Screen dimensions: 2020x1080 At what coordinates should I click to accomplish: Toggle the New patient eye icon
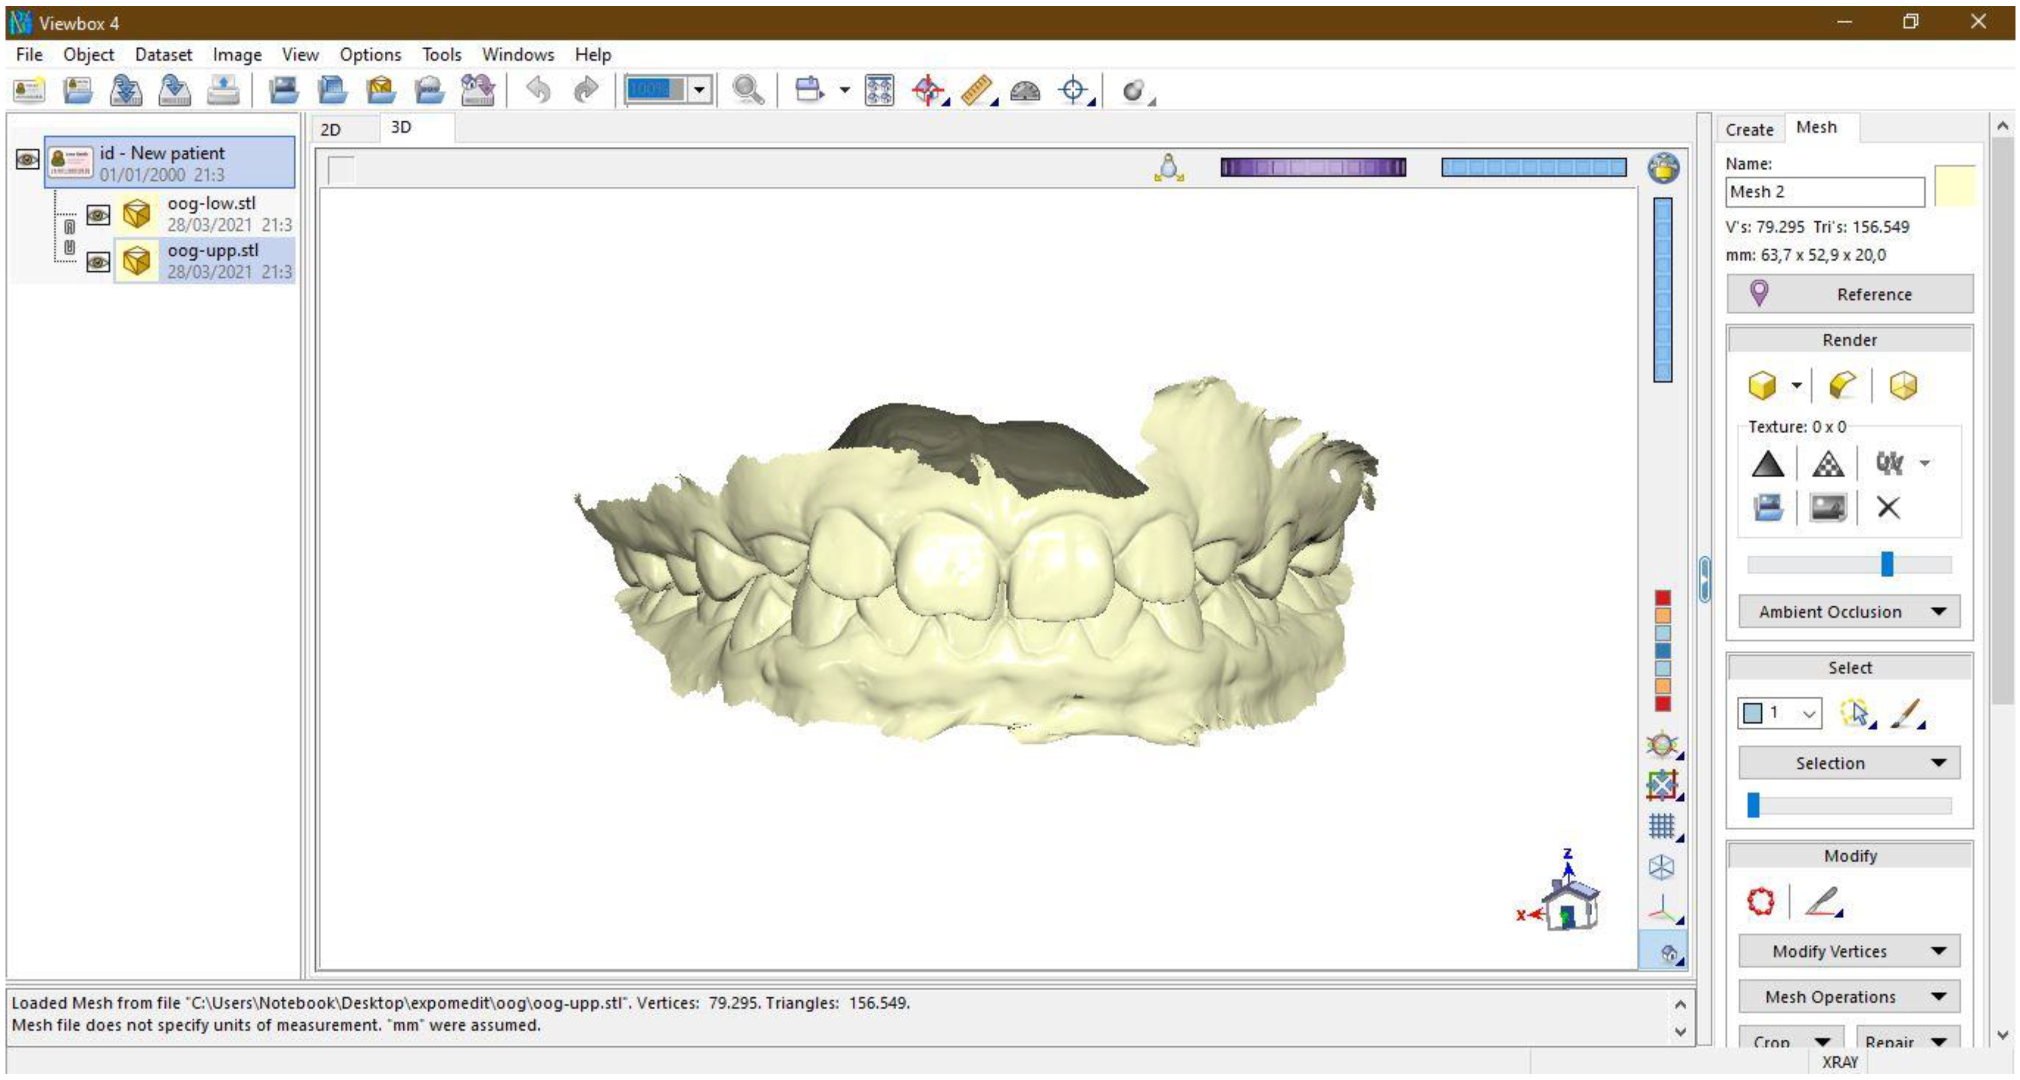28,160
